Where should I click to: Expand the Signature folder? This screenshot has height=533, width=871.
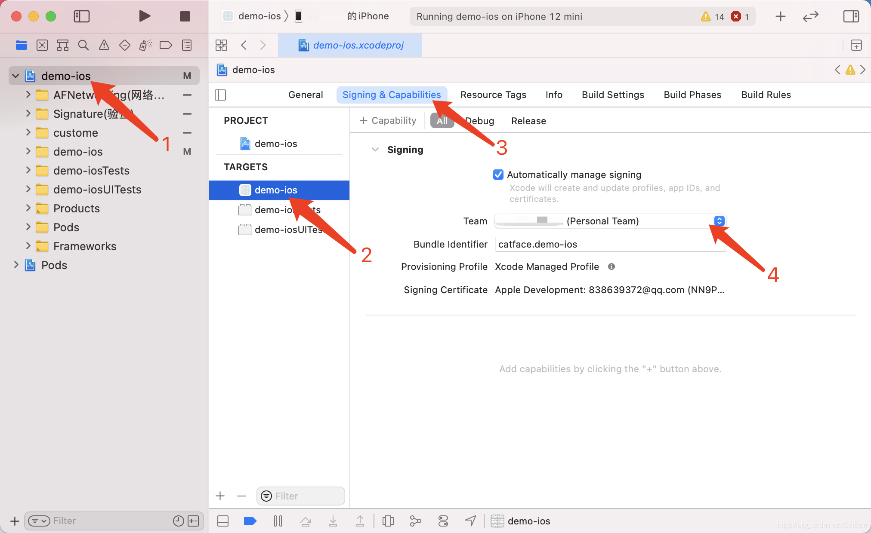28,113
